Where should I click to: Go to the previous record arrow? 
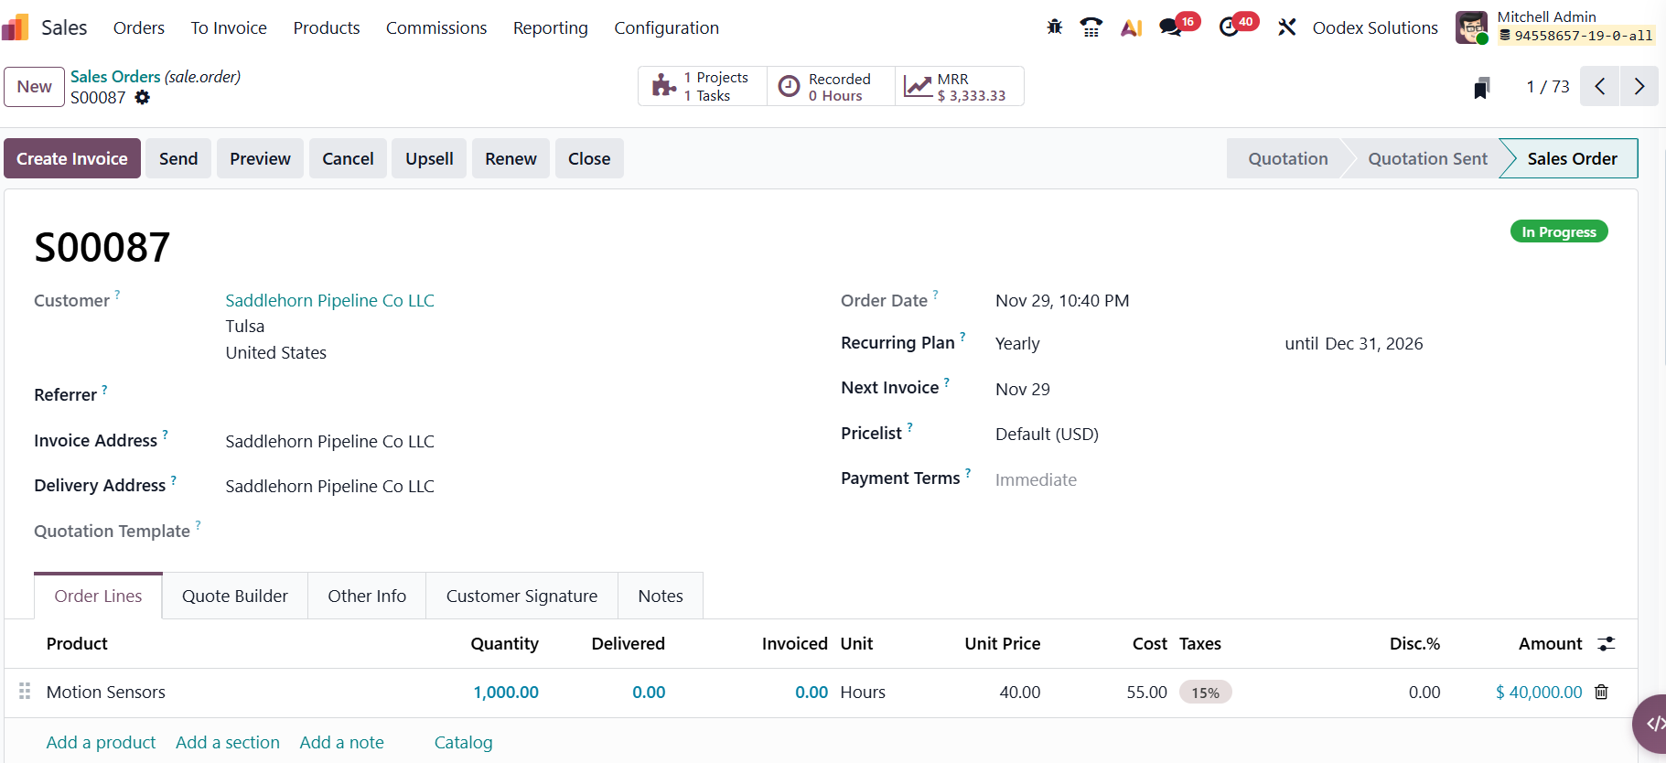click(x=1600, y=87)
